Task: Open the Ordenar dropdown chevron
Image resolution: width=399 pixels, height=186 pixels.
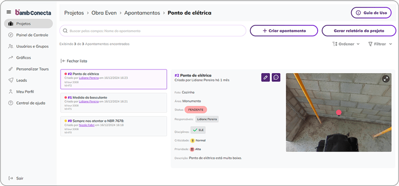Action: 358,44
